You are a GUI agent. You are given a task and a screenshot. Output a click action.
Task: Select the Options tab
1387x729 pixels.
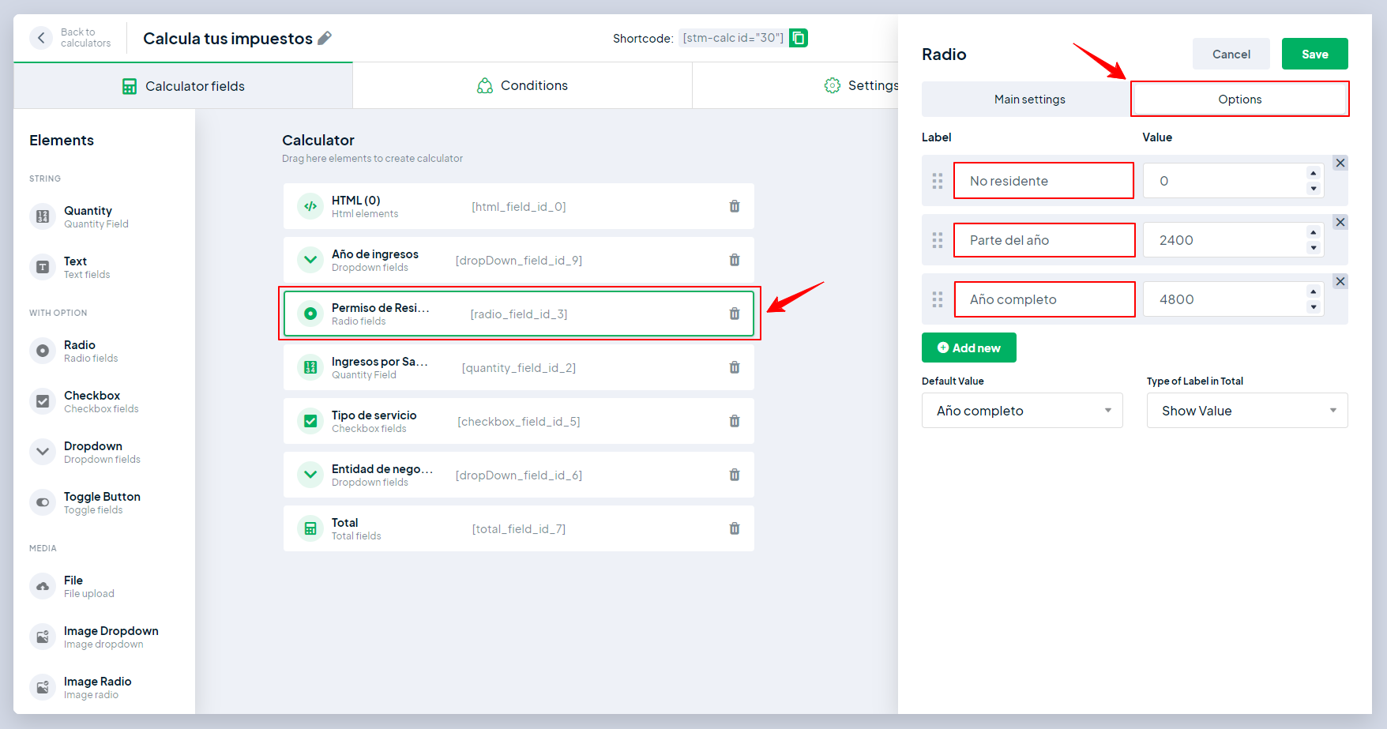[1239, 100]
